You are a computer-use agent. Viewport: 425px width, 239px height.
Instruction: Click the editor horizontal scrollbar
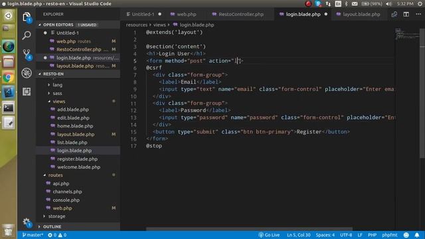pyautogui.click(x=249, y=229)
